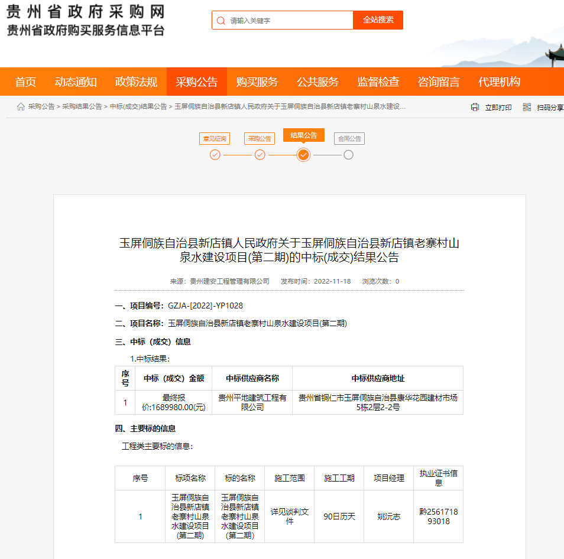Open the 公共服务 menu item
Image resolution: width=564 pixels, height=559 pixels.
(317, 82)
